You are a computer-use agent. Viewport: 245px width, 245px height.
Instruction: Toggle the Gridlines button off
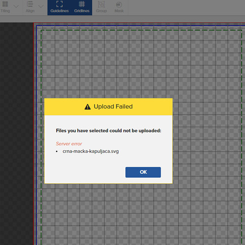pyautogui.click(x=82, y=7)
